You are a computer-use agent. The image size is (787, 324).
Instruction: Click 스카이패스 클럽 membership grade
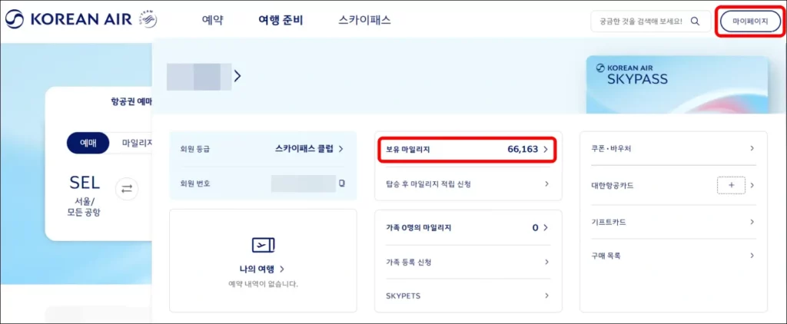point(305,148)
